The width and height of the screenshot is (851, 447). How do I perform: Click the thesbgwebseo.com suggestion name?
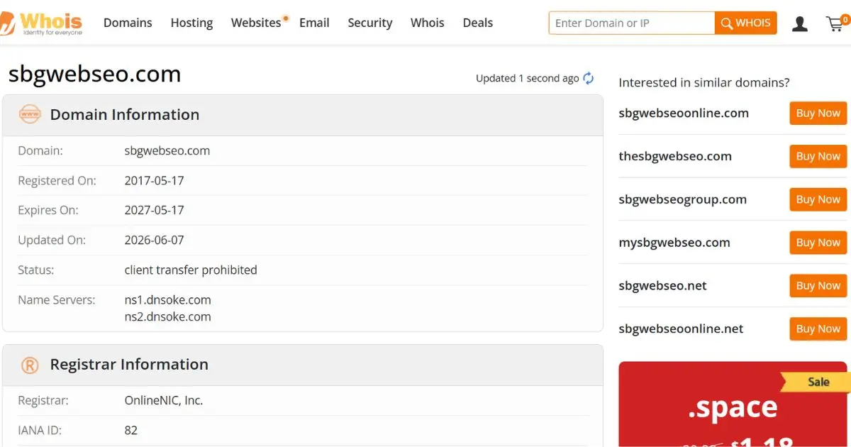click(675, 156)
